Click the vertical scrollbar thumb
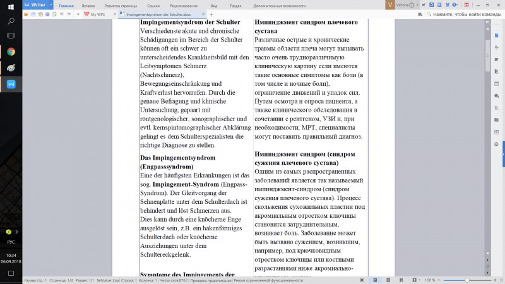The image size is (505, 284). pos(487,56)
